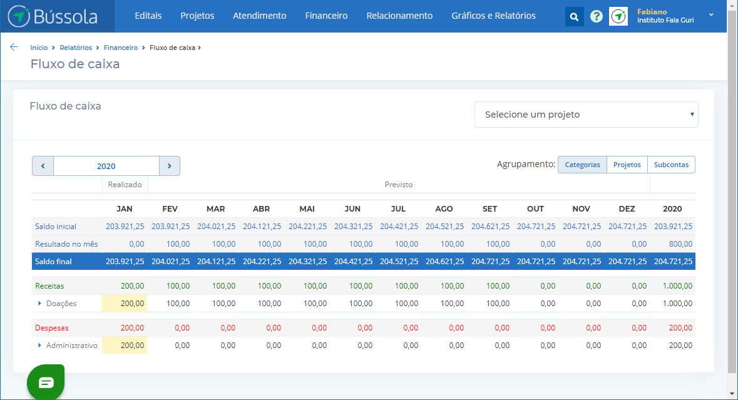Open the Relacionamento menu
The height and width of the screenshot is (400, 738).
(x=399, y=16)
